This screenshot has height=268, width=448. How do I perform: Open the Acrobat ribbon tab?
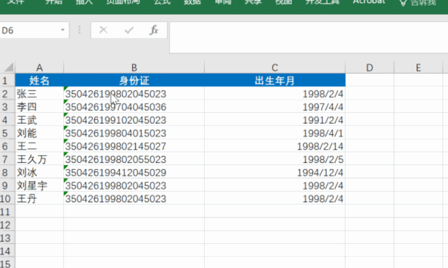[x=369, y=2]
